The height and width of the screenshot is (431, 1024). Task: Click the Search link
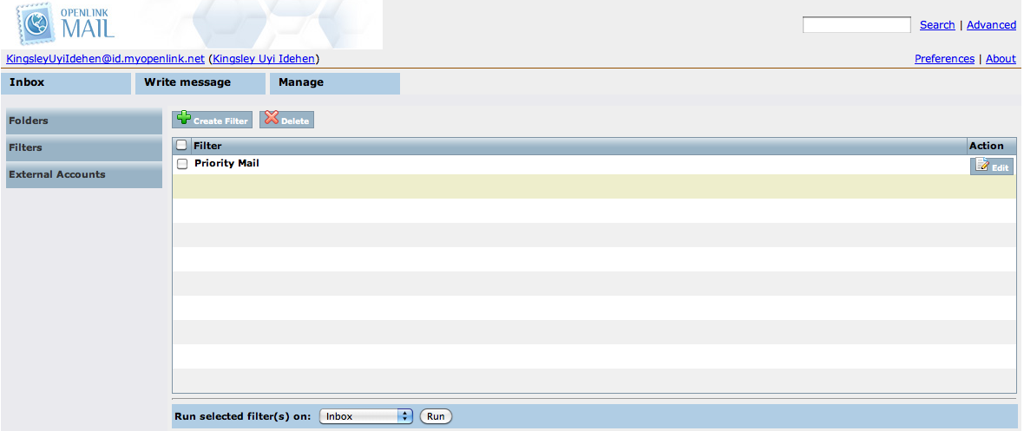point(937,25)
